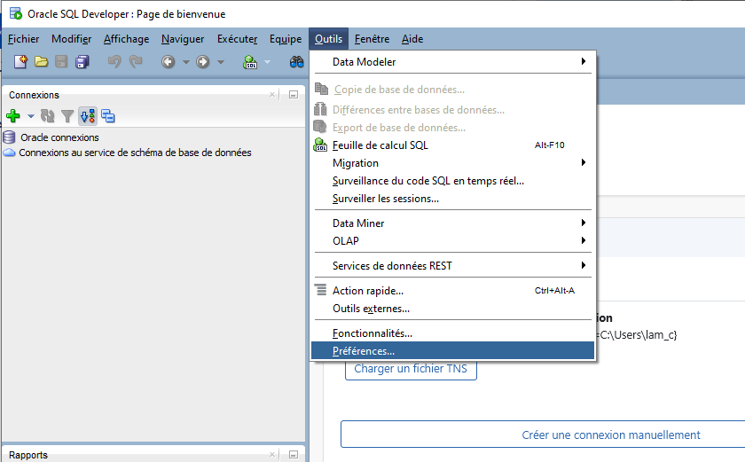Refresh connections with the refresh icon
The height and width of the screenshot is (462, 745).
coord(48,116)
